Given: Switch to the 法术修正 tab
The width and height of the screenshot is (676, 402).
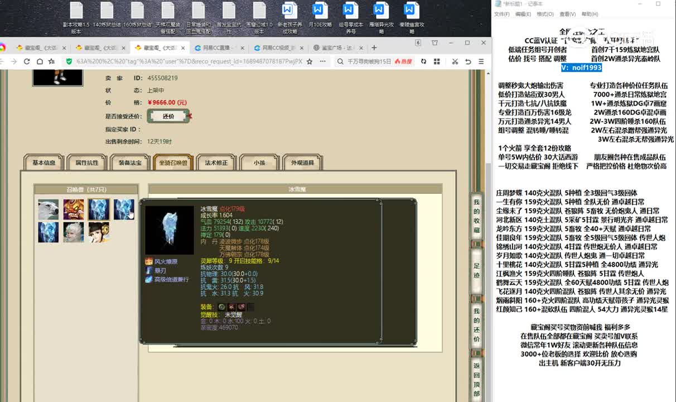Looking at the screenshot, I should tap(216, 162).
